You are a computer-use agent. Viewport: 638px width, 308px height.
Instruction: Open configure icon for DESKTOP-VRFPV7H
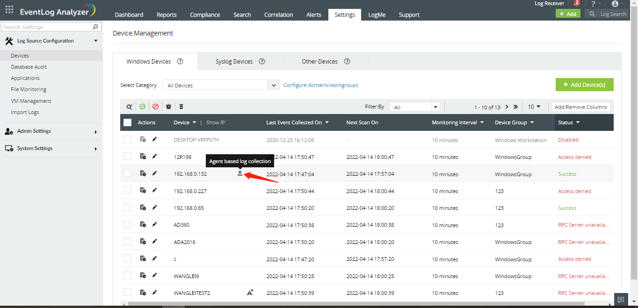143,139
